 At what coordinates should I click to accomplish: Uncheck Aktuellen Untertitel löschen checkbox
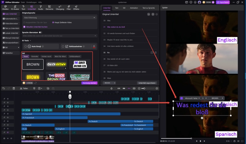24,27
